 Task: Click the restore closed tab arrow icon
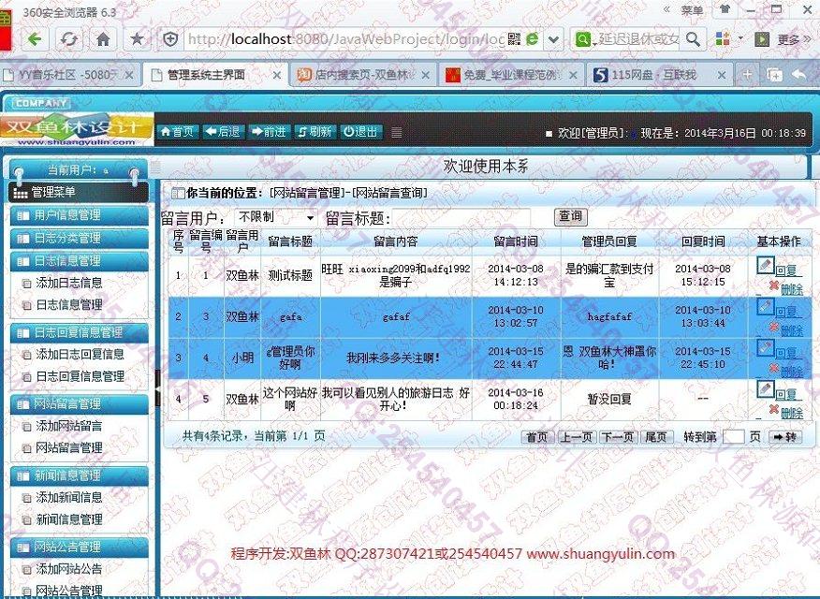click(798, 75)
